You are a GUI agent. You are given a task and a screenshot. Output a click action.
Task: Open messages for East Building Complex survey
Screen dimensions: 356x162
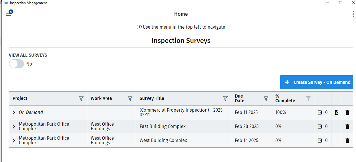pos(320,127)
